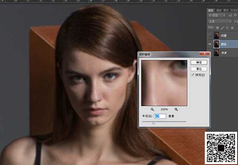Switch to the Paths tab
The width and height of the screenshot is (238, 165).
coord(226,10)
